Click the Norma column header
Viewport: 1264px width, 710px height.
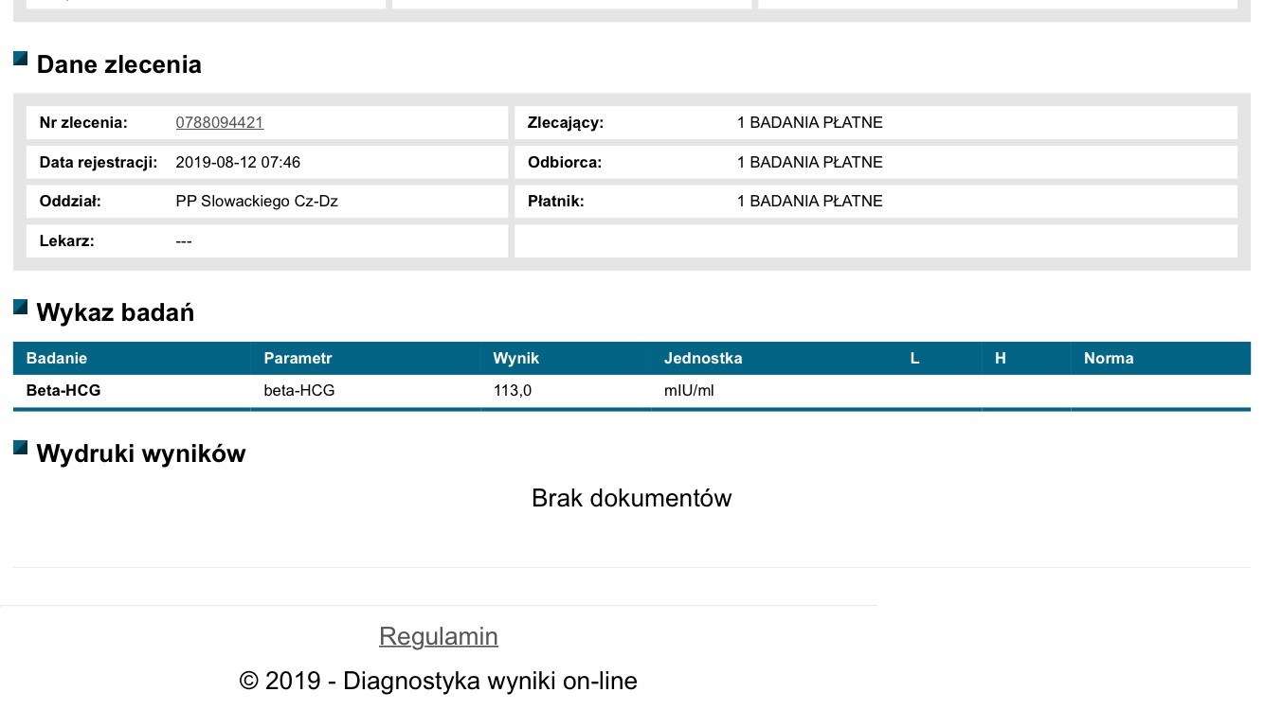(x=1109, y=359)
